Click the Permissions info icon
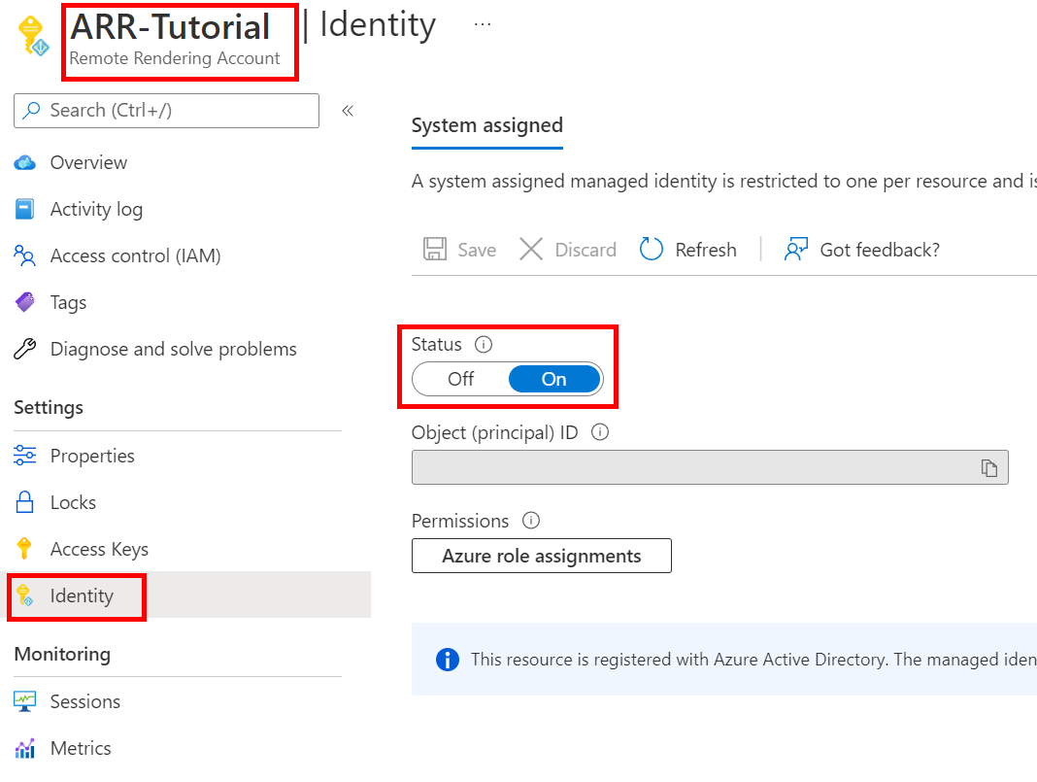This screenshot has height=782, width=1037. [x=531, y=521]
